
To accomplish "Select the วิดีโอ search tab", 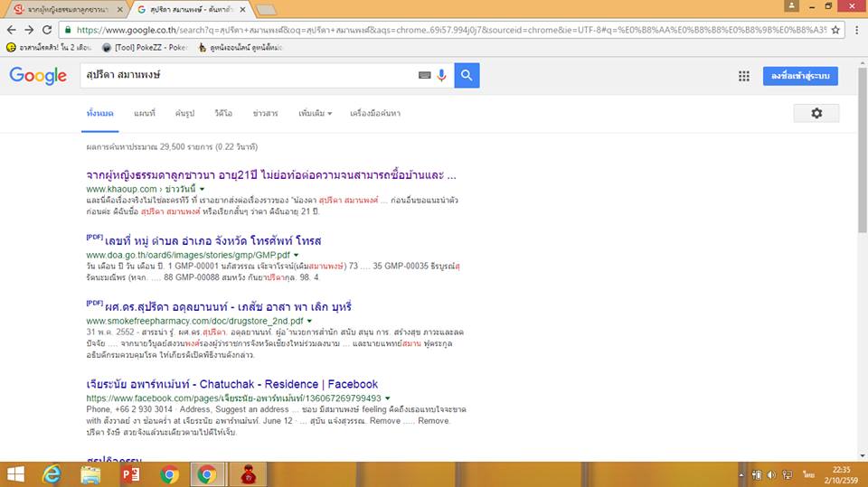I will [223, 113].
